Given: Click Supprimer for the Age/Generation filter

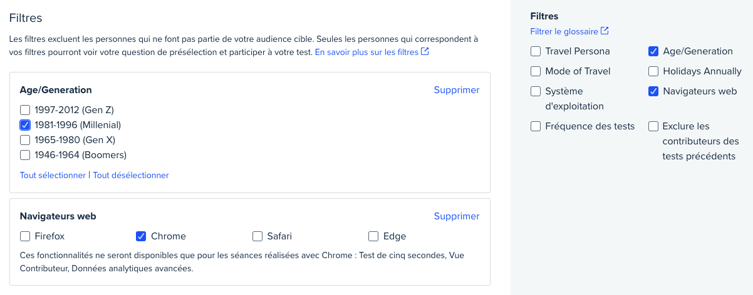Looking at the screenshot, I should point(457,90).
